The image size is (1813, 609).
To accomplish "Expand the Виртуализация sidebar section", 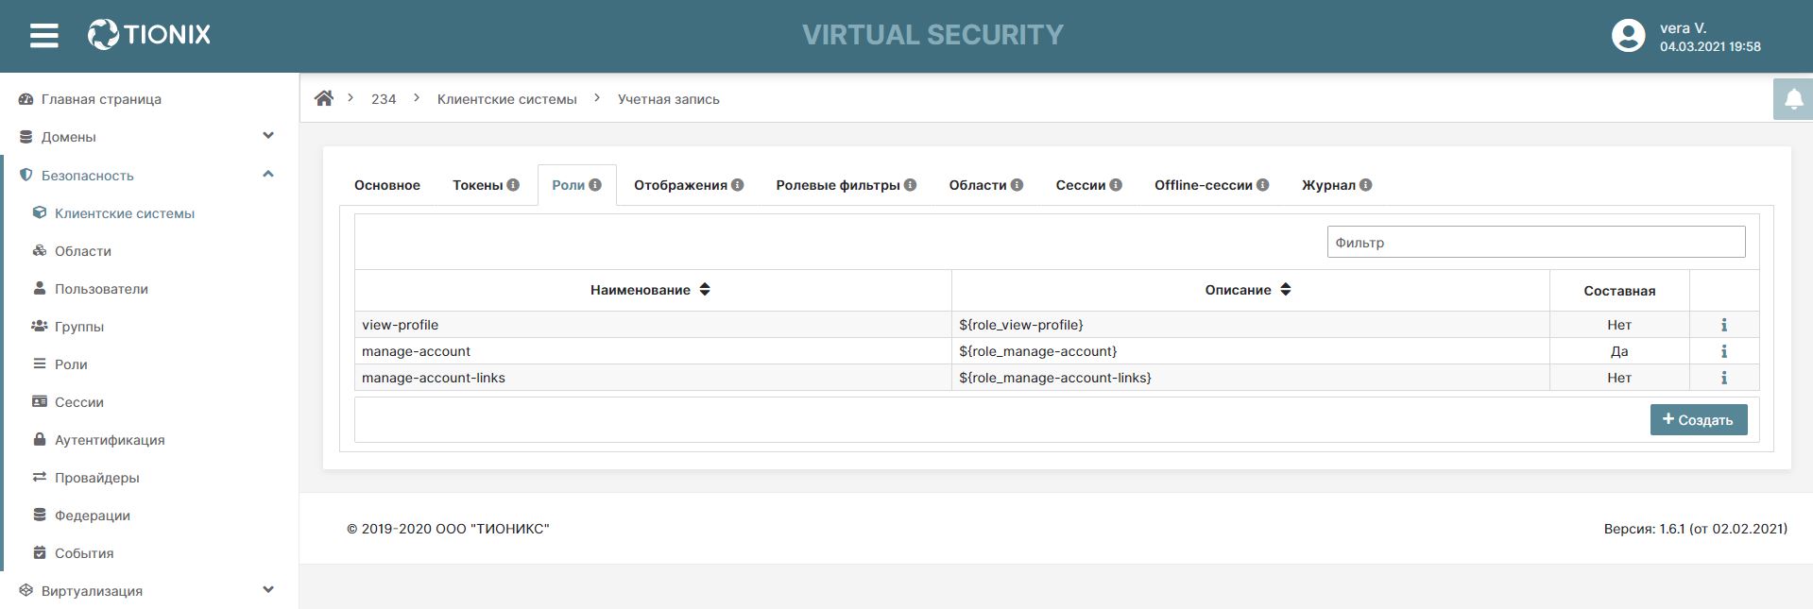I will pyautogui.click(x=268, y=590).
